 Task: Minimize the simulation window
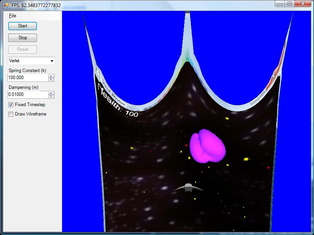pos(279,4)
